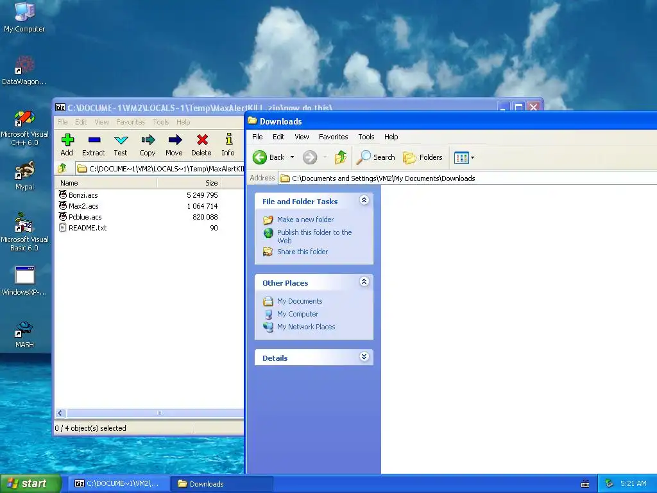Open the Windows Start menu
Image resolution: width=657 pixels, height=493 pixels.
30,483
